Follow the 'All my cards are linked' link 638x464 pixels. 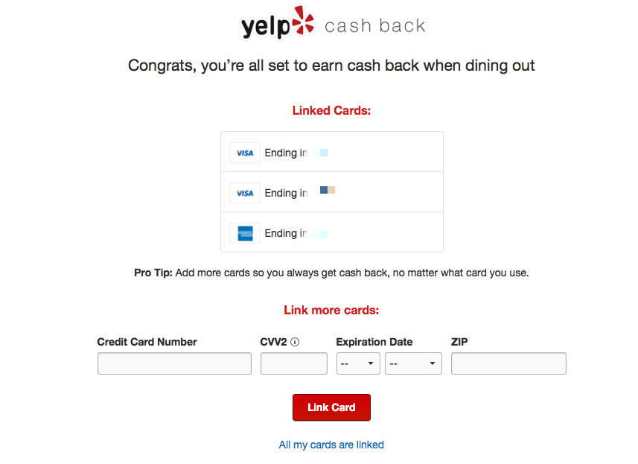click(331, 445)
